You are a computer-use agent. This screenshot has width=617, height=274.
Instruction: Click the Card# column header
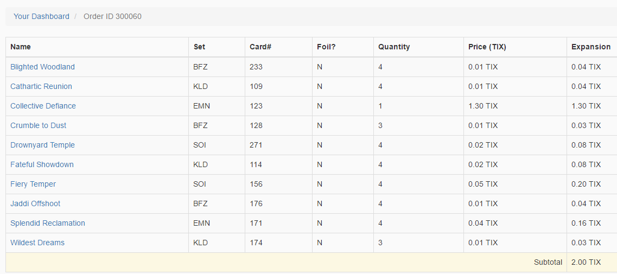click(x=260, y=47)
